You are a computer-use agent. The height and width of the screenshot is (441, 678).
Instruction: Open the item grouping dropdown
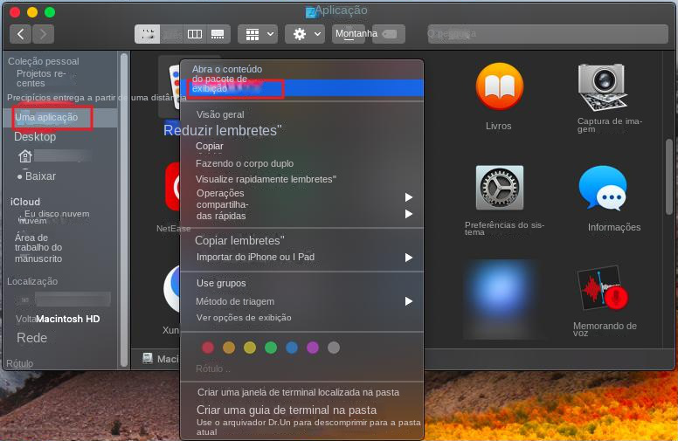pos(258,34)
